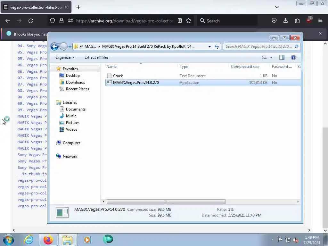
Task: Open Favorites in navigation pane
Action: click(70, 69)
